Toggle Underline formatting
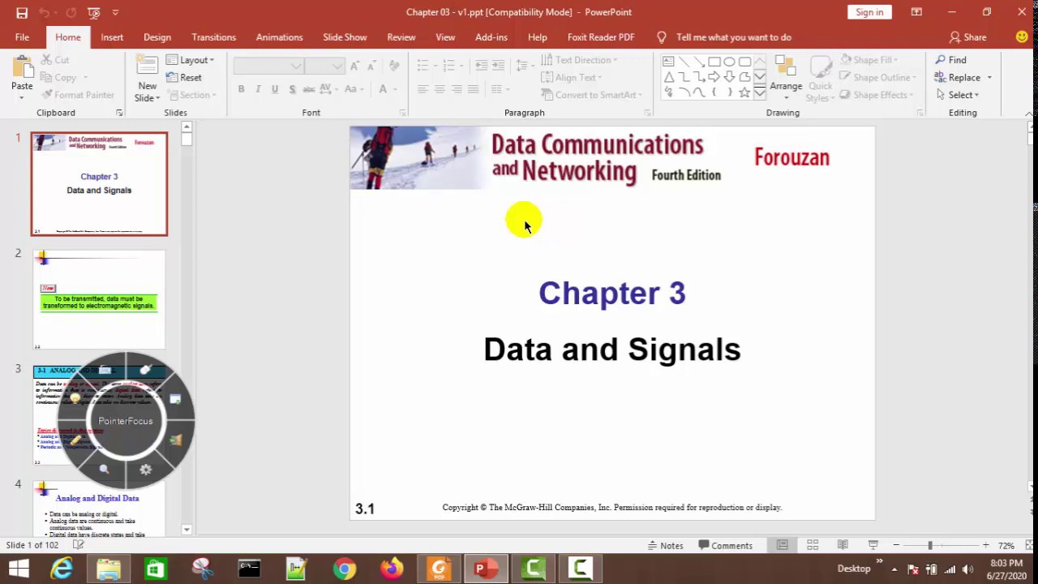Viewport: 1038px width, 584px height. click(275, 89)
